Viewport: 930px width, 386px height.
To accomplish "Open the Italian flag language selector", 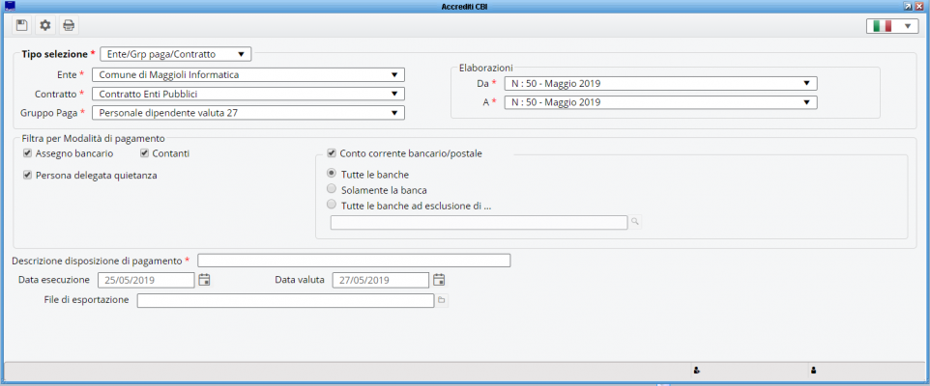I will 892,26.
